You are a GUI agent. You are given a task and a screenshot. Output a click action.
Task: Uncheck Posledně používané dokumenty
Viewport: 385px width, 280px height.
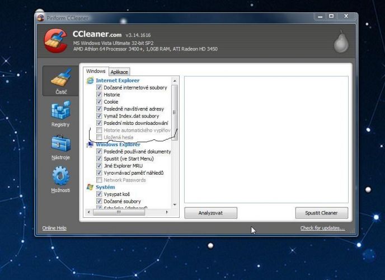[x=99, y=152]
